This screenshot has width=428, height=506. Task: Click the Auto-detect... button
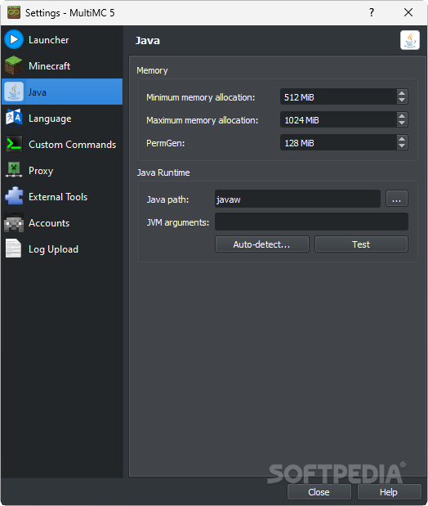(262, 244)
